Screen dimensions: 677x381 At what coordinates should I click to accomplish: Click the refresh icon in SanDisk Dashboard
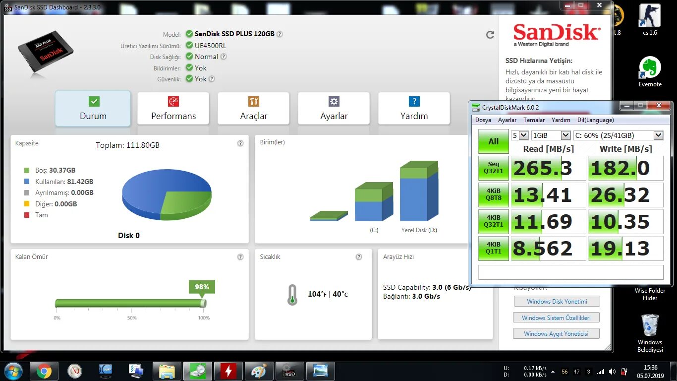[x=490, y=35]
